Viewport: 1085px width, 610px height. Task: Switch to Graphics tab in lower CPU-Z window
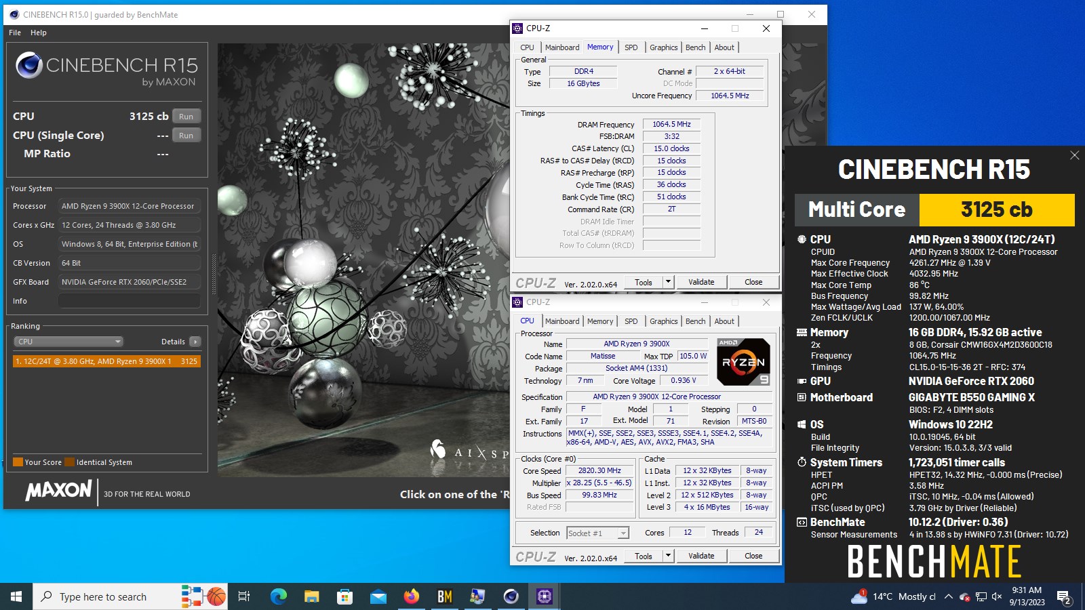[663, 321]
